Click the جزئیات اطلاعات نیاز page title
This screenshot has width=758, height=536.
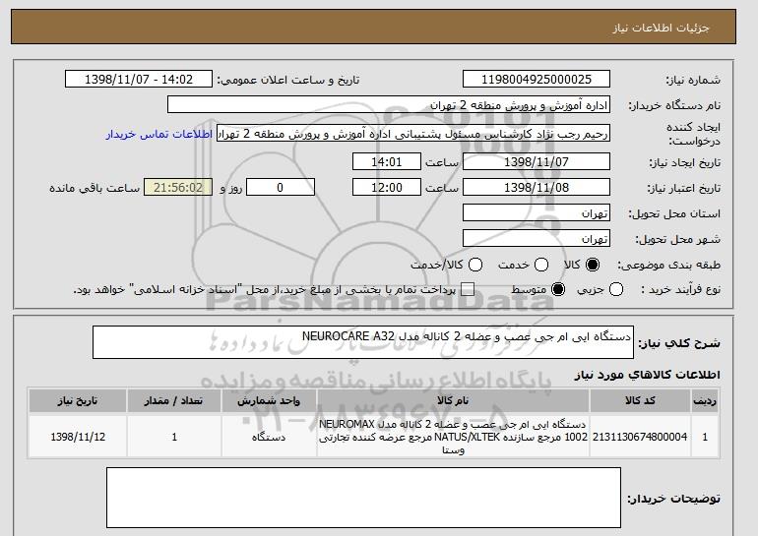point(661,28)
